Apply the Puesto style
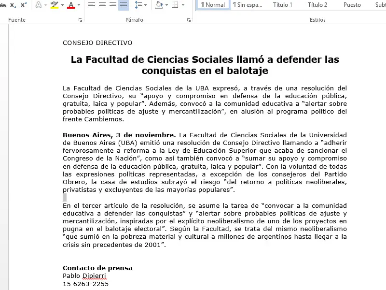Screen dimensions: 386x290 [352, 5]
